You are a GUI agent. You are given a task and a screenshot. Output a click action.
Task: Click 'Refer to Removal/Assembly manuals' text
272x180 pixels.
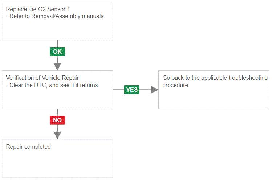[56, 16]
